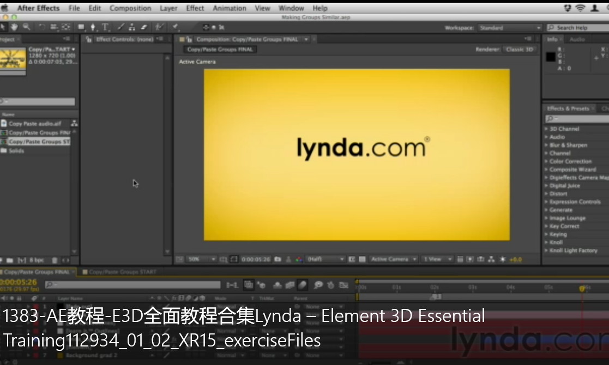Expand the 3D Channel effects category
609x365 pixels.
coord(546,129)
